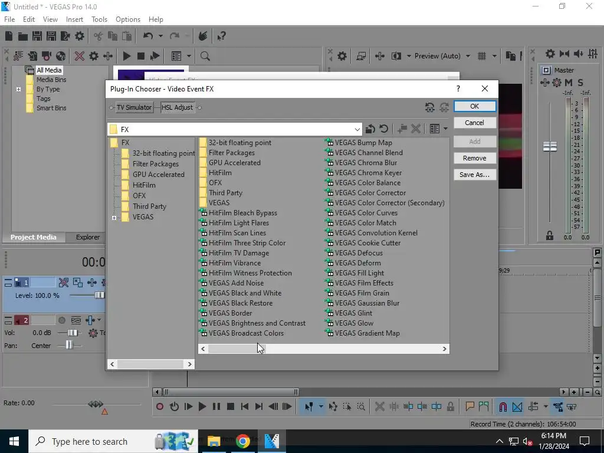Open the Insert menu
The width and height of the screenshot is (604, 453).
74,19
